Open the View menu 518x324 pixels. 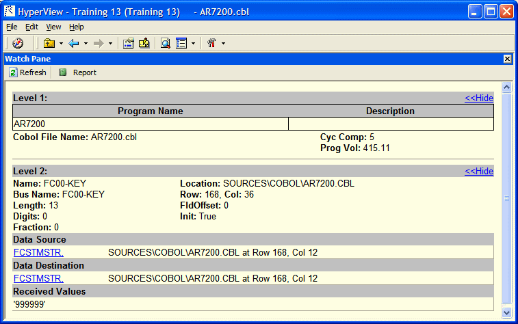tap(53, 27)
